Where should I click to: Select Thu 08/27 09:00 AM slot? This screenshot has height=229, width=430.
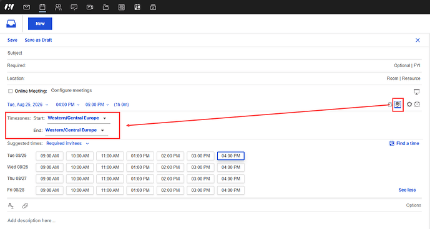coord(50,179)
